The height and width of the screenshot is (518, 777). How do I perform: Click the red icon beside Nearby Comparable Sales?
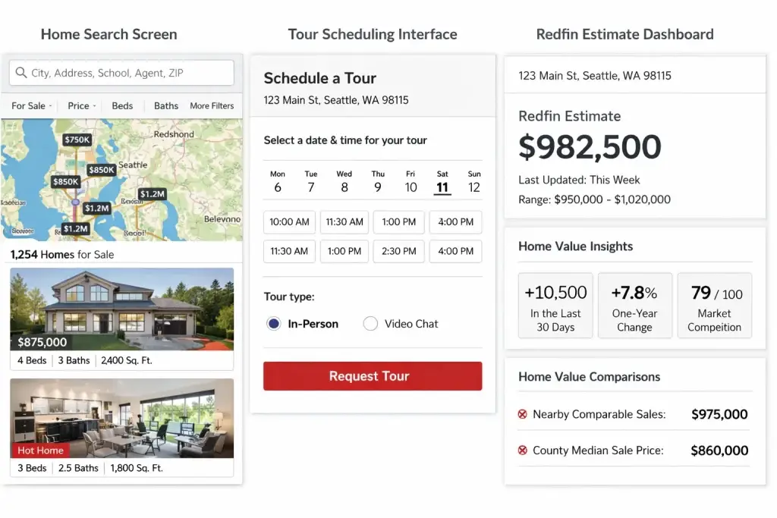[x=522, y=414]
